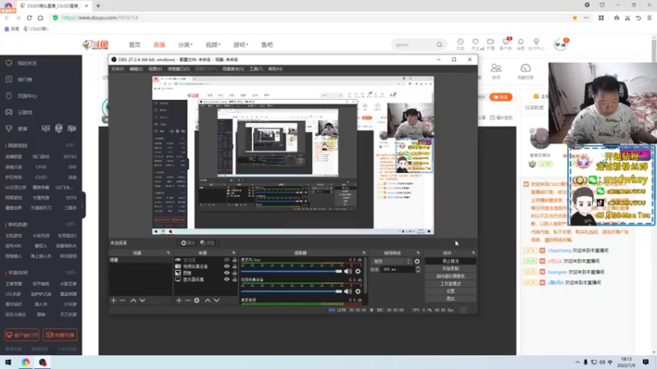
Task: Click the browser reload button
Action: pos(30,17)
